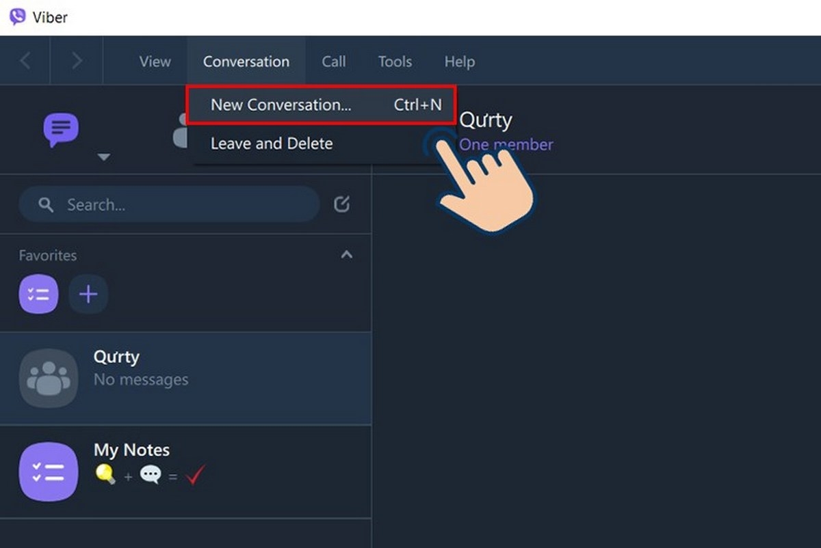Image resolution: width=821 pixels, height=548 pixels.
Task: Open the Call menu
Action: click(x=334, y=61)
